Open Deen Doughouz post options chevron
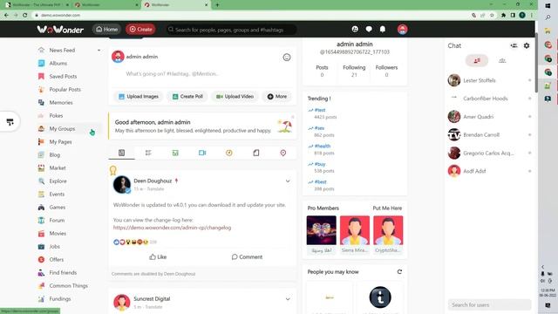 [288, 181]
